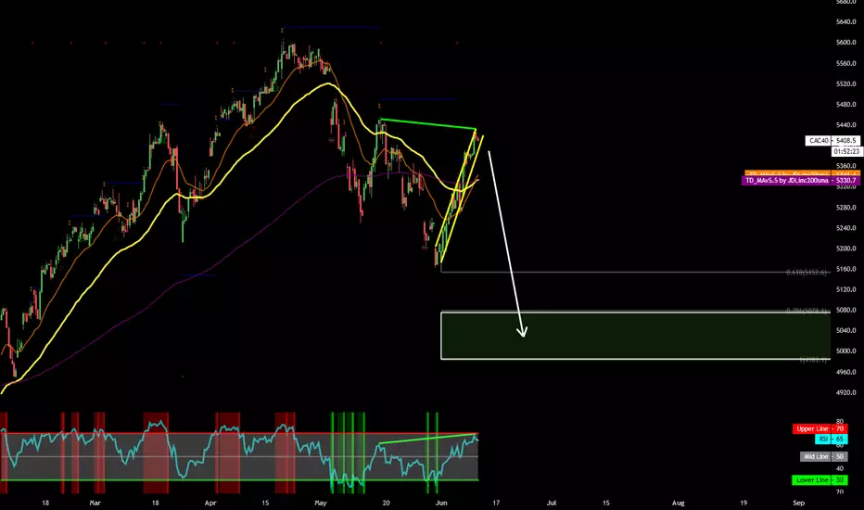Click the 5120.0 price axis value
The height and width of the screenshot is (510, 864).
click(845, 289)
